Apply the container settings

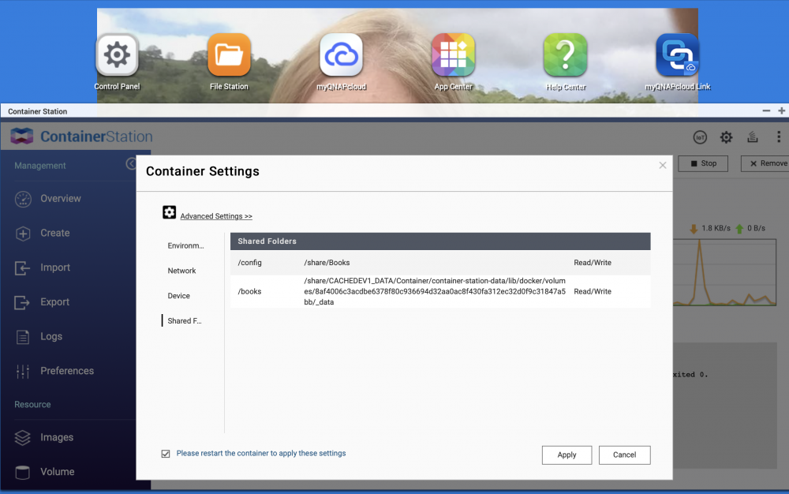pyautogui.click(x=567, y=455)
